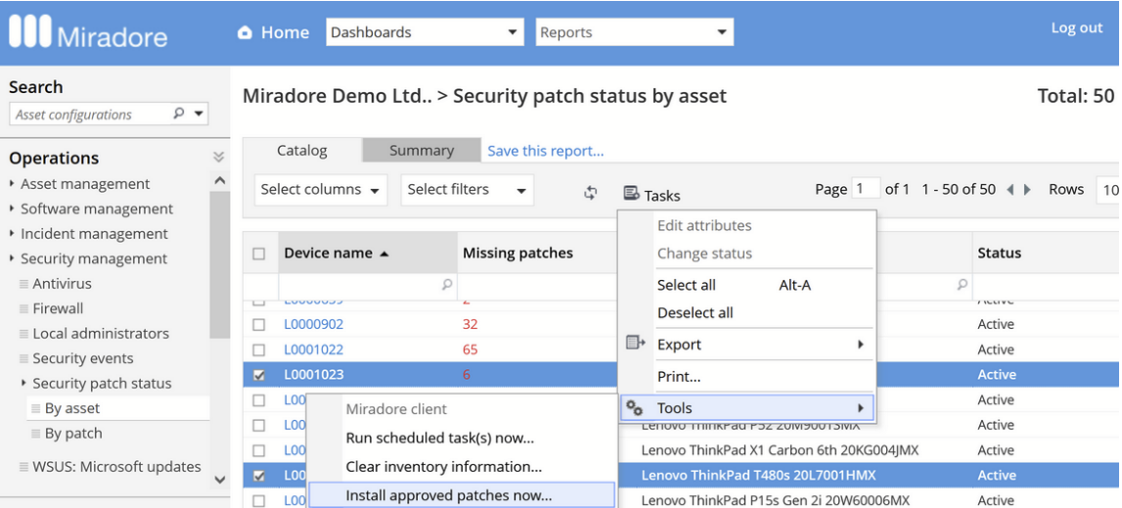The image size is (1122, 508).
Task: Sort by Status column header
Action: tap(1000, 253)
